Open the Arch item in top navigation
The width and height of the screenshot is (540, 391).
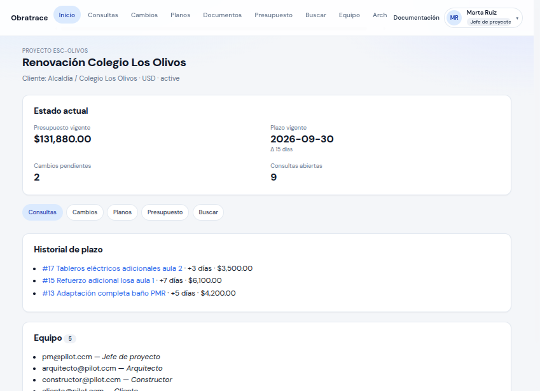click(380, 15)
